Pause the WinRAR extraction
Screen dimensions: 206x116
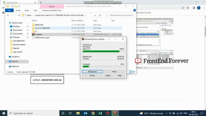coord(114,72)
